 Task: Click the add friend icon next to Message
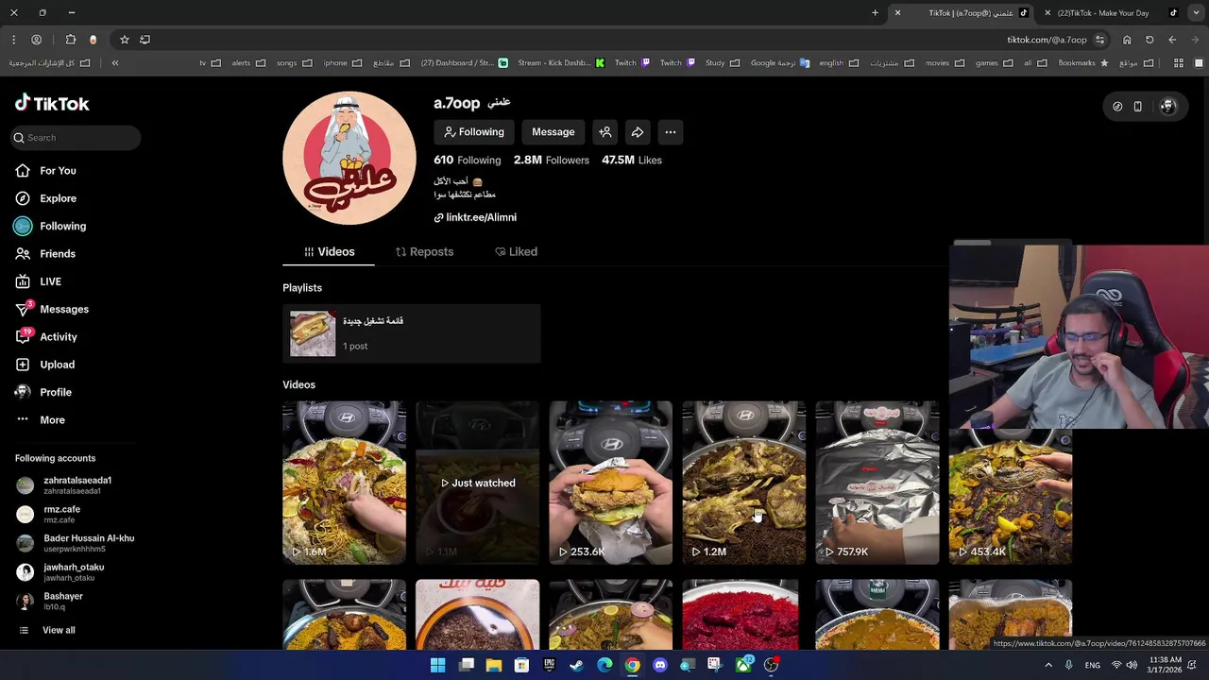605,132
